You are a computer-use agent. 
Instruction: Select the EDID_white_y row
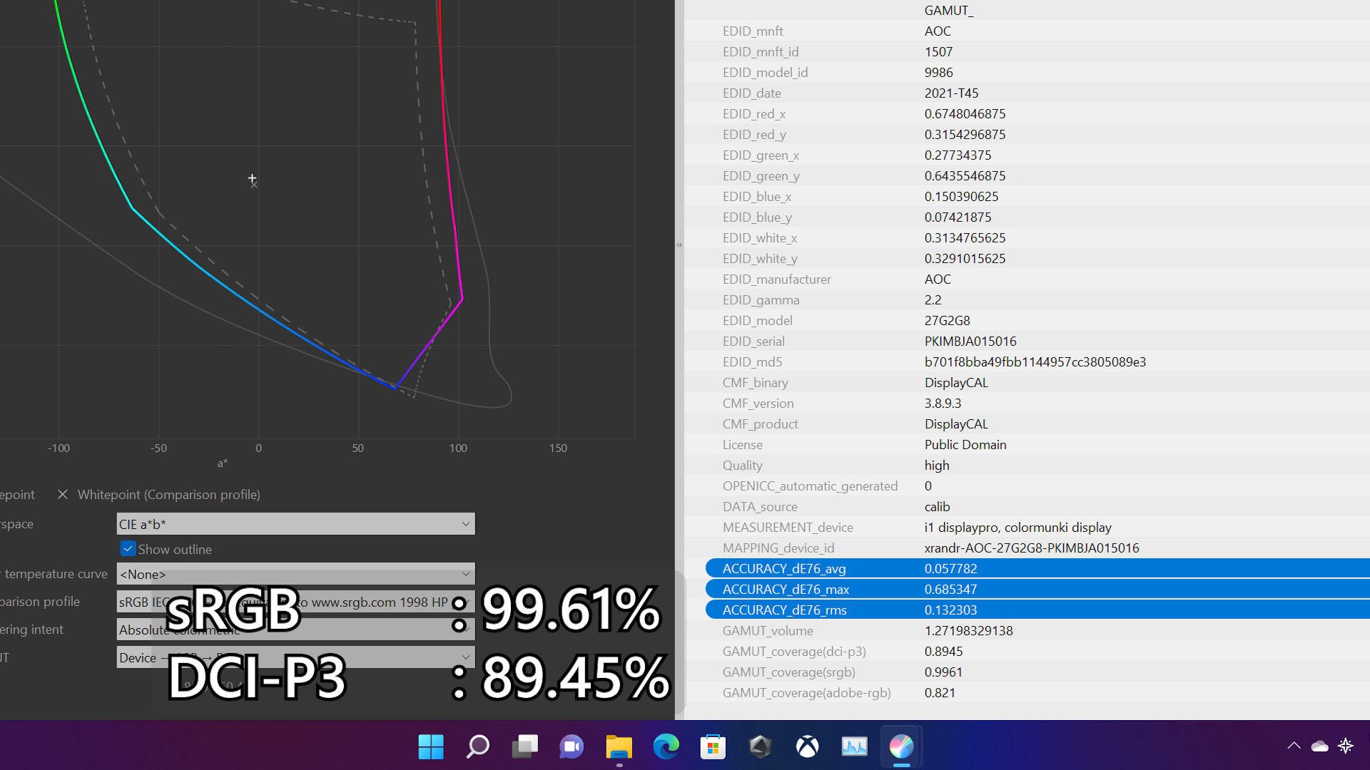[x=1027, y=258]
